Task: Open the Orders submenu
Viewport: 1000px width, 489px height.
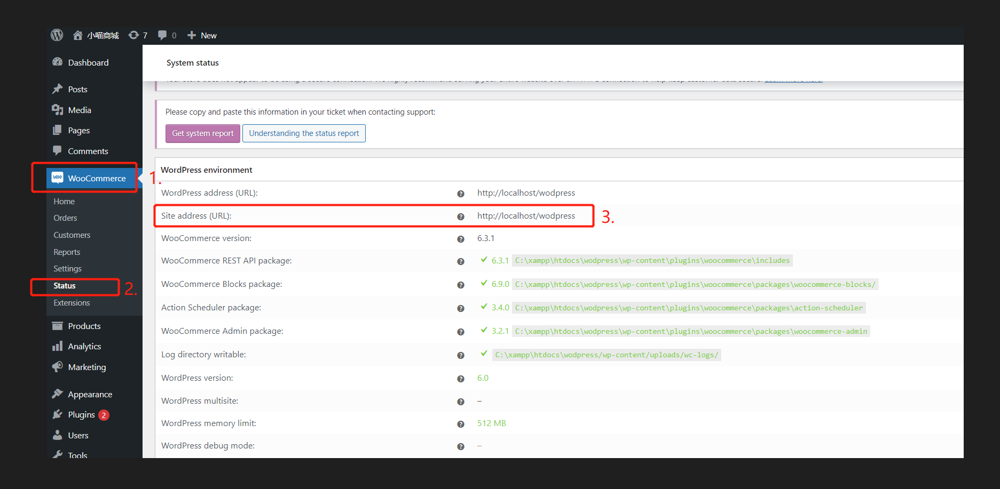Action: tap(65, 218)
